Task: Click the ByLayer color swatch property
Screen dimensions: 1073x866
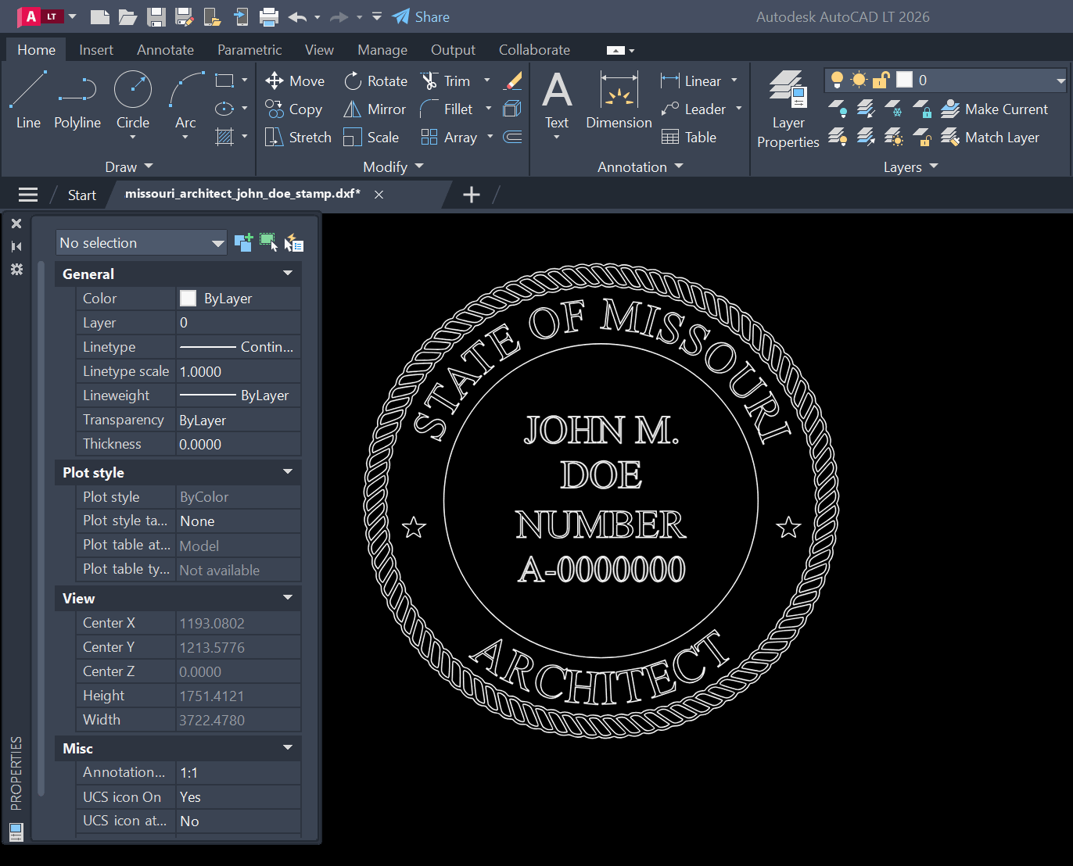Action: point(188,298)
